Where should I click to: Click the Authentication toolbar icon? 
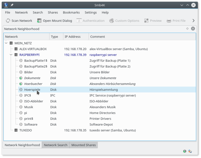[79, 21]
